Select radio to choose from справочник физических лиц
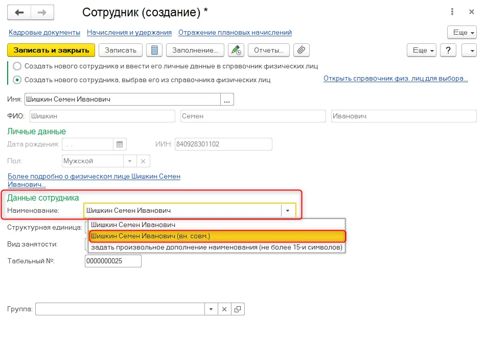Viewport: 487px width, 347px height. point(17,80)
